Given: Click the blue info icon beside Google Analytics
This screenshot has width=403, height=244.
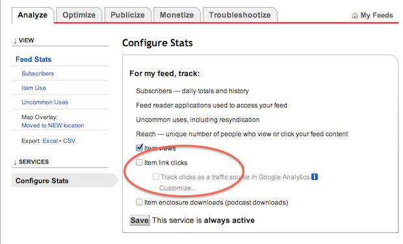Looking at the screenshot, I should coord(315,177).
